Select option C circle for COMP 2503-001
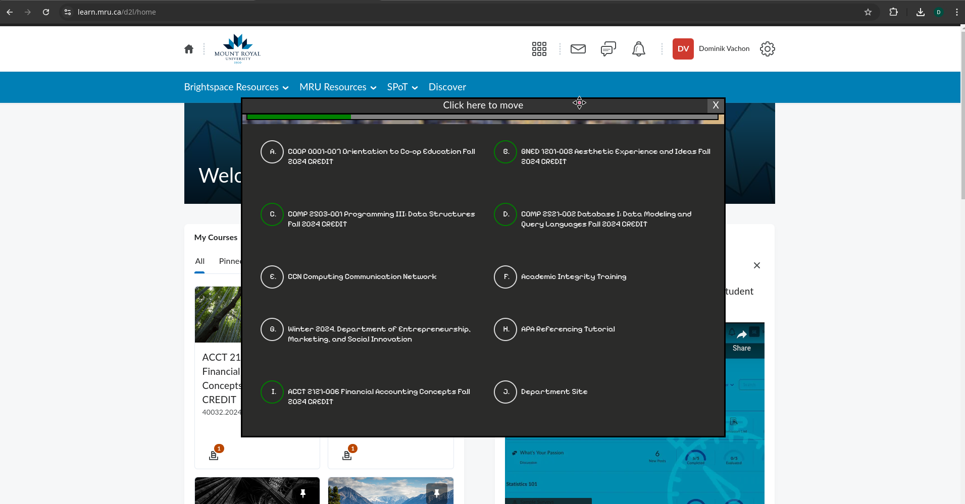The height and width of the screenshot is (504, 965). [272, 214]
